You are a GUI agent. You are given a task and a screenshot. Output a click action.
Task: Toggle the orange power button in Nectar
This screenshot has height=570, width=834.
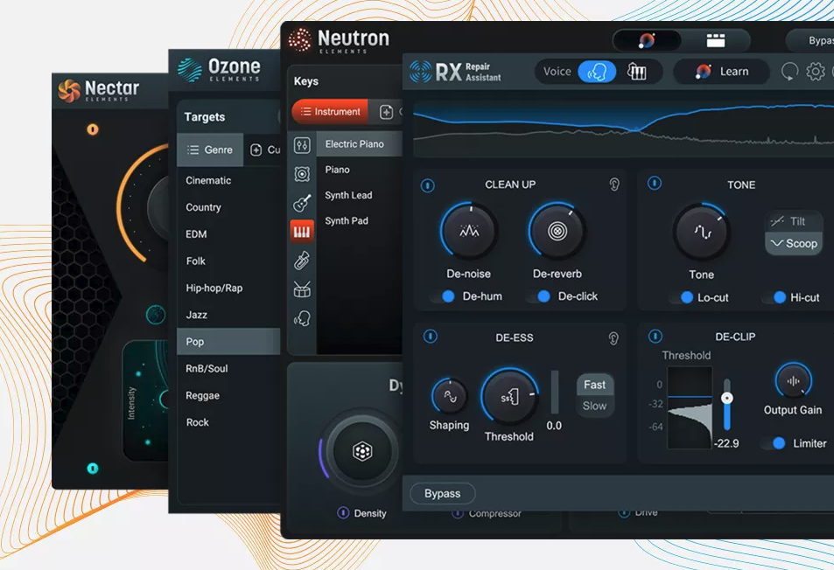click(93, 129)
